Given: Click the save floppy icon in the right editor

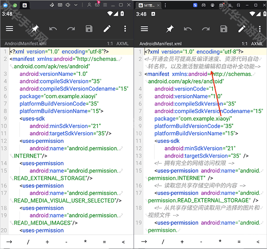Looking at the screenshot, I should click(224, 29).
